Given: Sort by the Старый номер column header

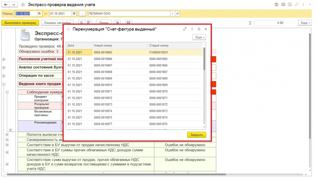Looking at the screenshot, I should coord(175,45).
